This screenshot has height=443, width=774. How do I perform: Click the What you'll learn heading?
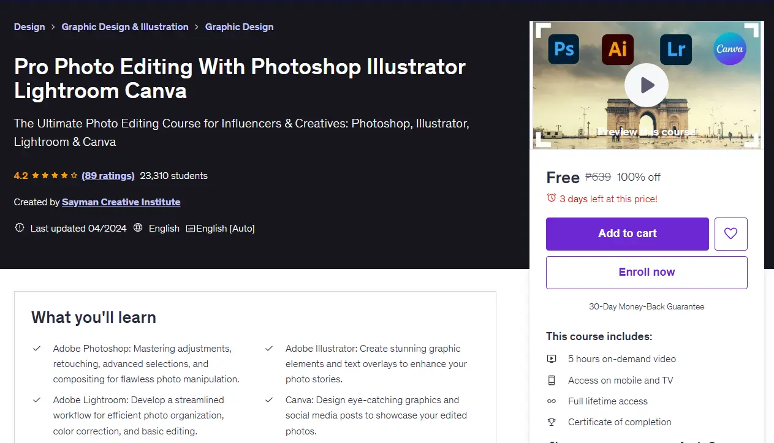(94, 317)
